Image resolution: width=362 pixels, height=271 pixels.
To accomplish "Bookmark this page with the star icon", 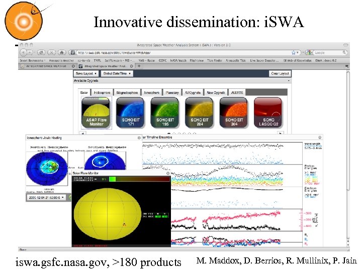I will 294,53.
